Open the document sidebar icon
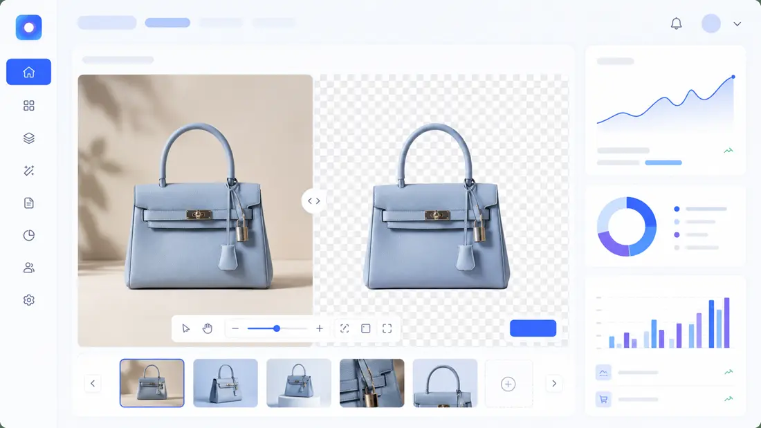 [28, 203]
